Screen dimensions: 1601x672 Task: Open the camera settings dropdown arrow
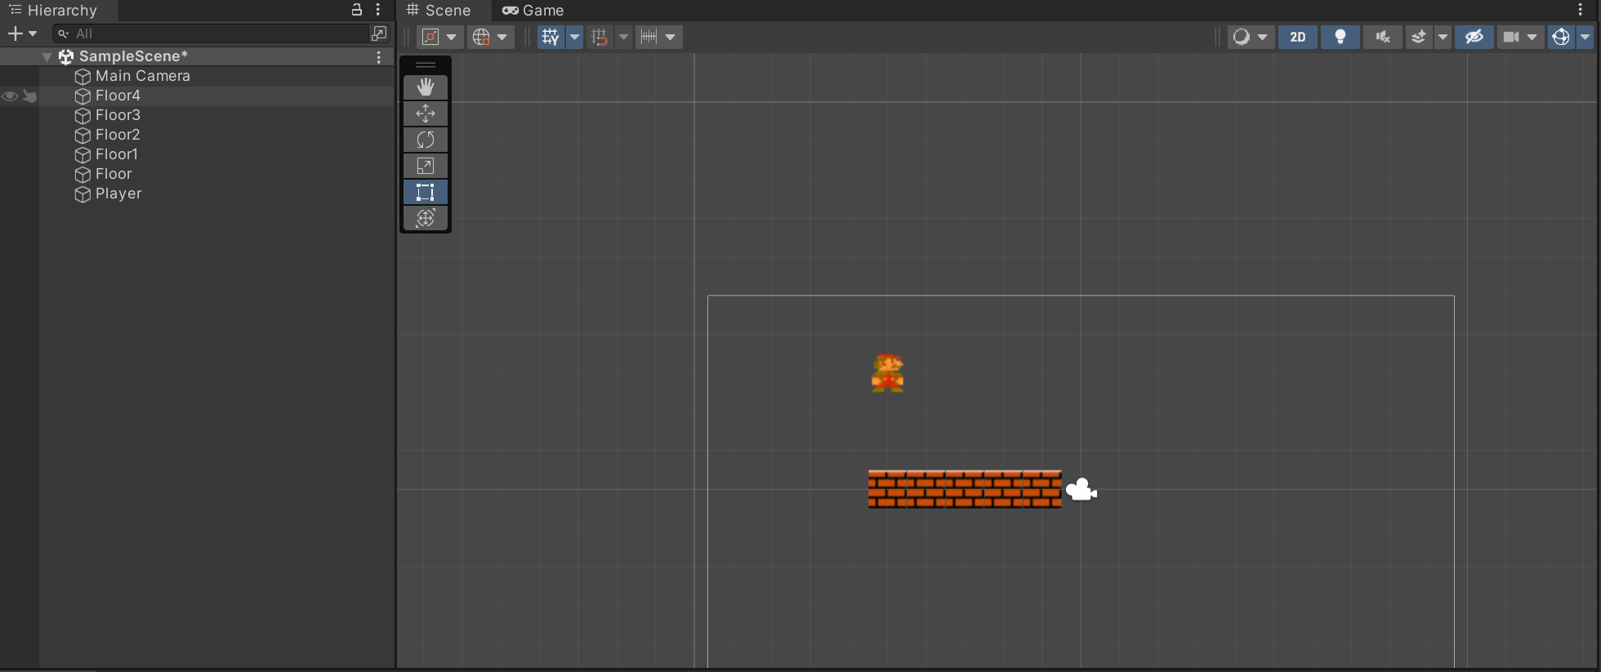(x=1532, y=37)
